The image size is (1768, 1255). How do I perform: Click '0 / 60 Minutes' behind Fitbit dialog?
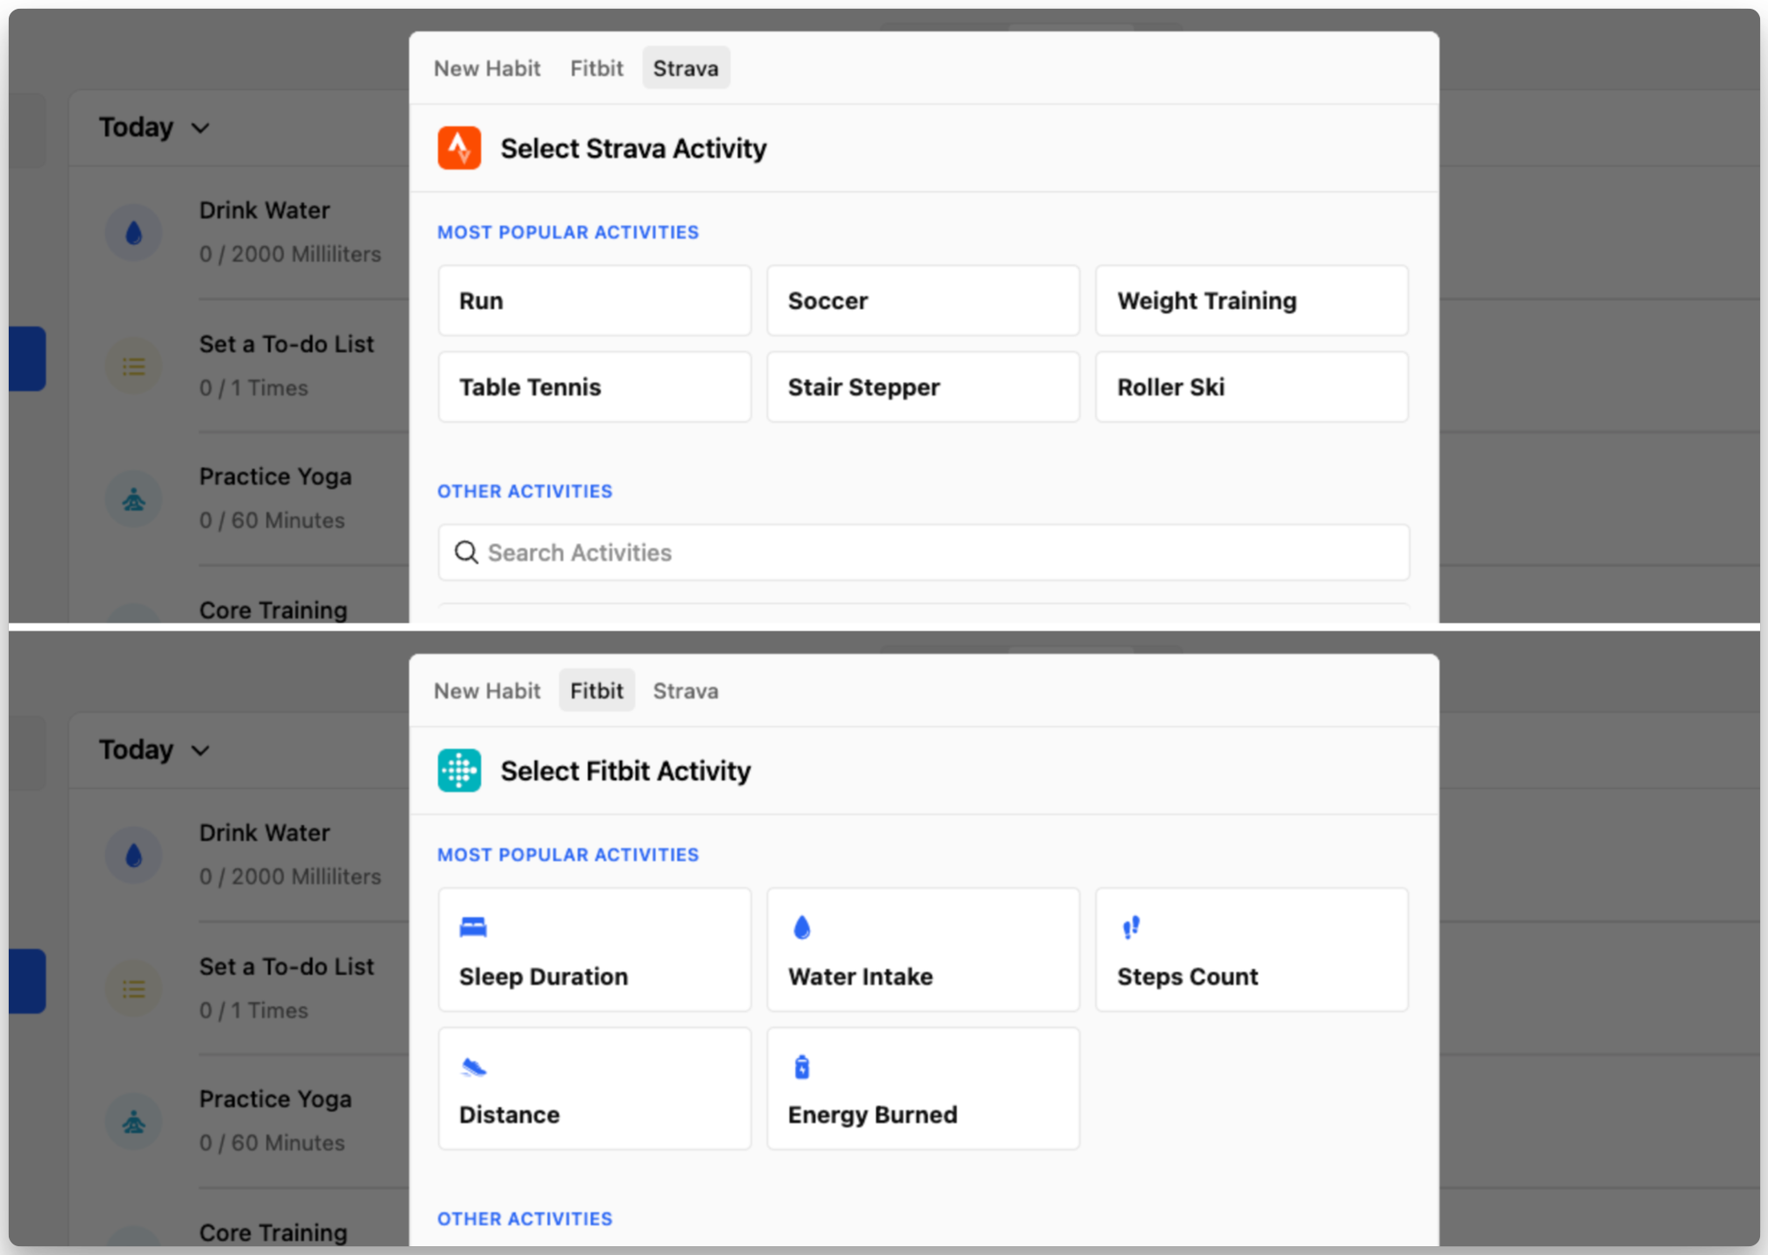[x=272, y=1143]
